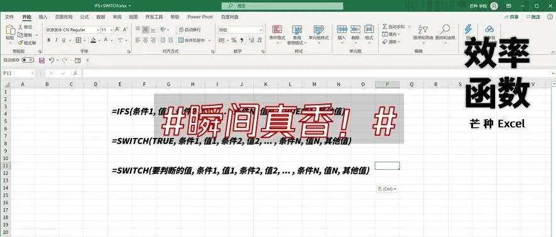The width and height of the screenshot is (556, 237).
Task: Select the Format Painter (格式刷) brush
Action: 26,43
